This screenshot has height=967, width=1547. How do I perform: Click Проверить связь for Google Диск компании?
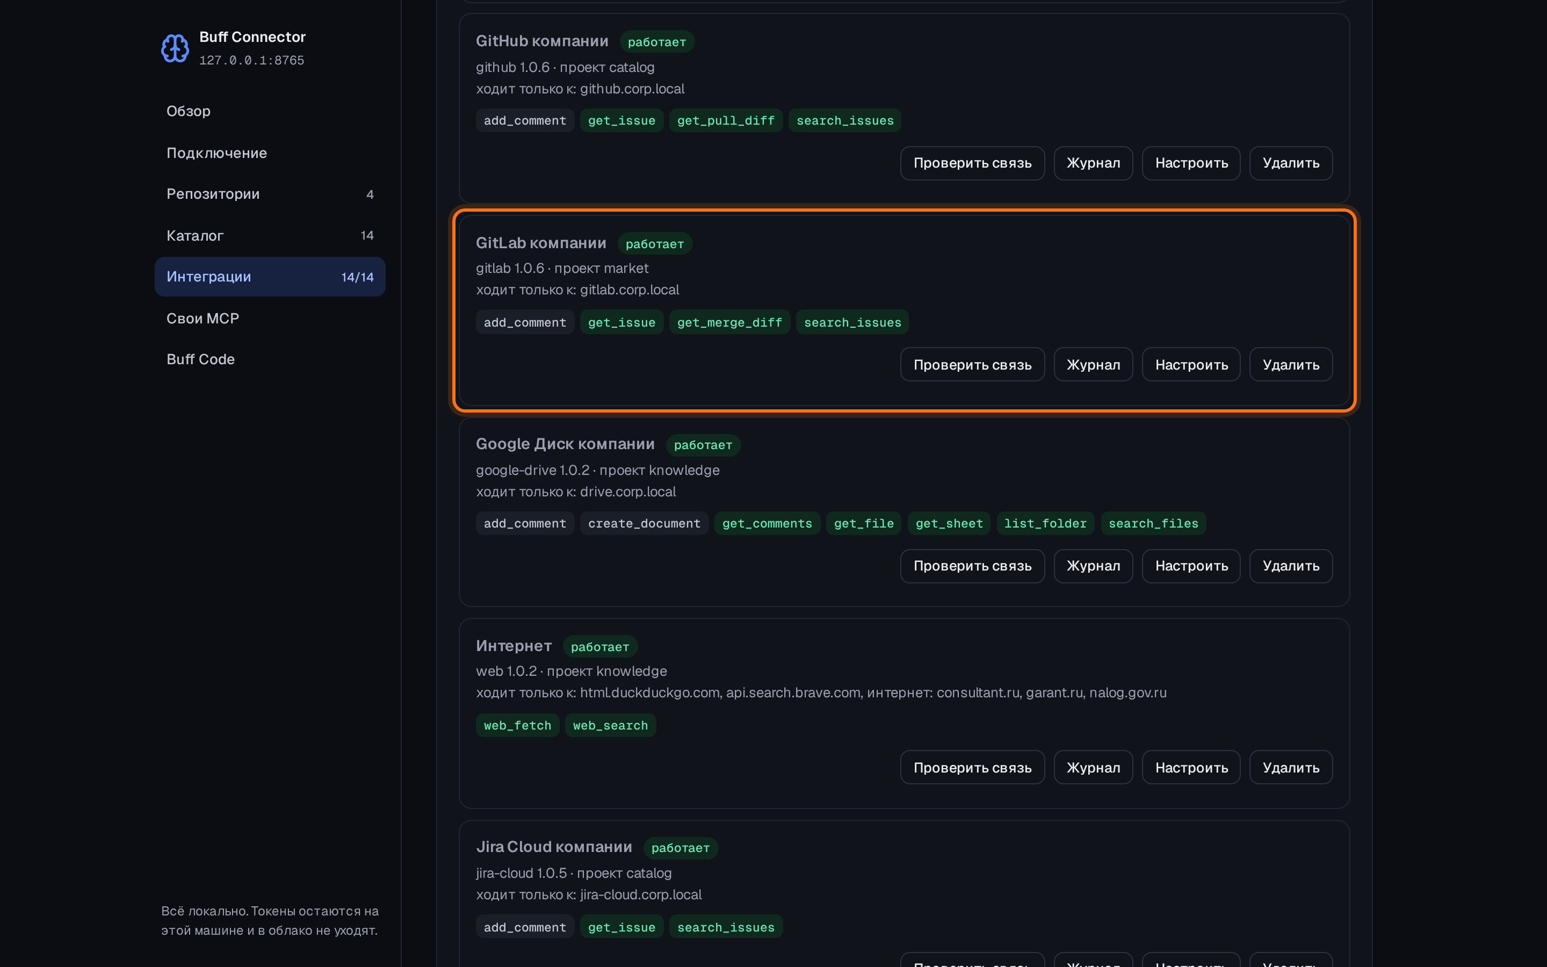[x=972, y=566]
